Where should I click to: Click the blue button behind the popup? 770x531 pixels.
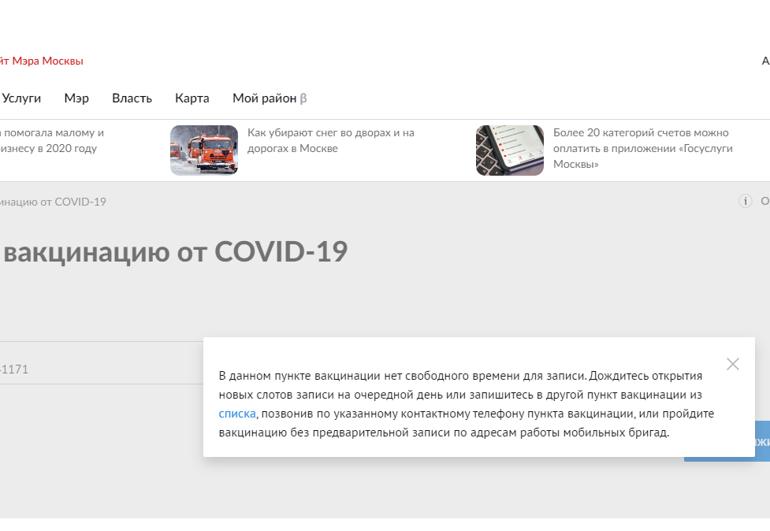pos(762,441)
